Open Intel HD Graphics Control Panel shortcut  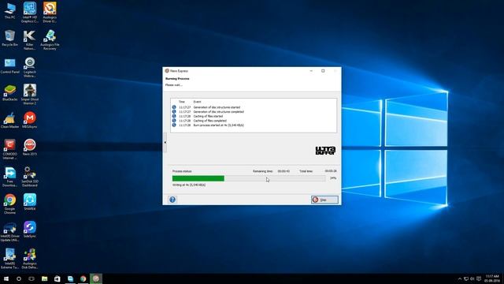point(30,13)
